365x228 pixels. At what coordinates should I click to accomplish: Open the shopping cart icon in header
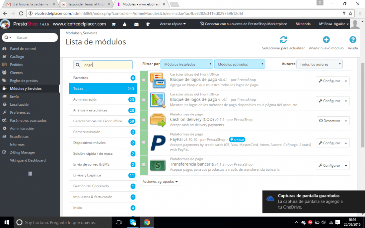pos(113,24)
